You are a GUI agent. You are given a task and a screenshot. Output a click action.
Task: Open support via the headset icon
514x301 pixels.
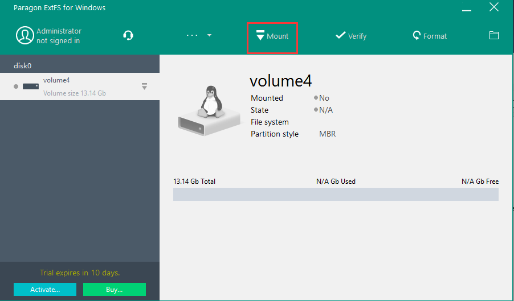[x=128, y=35]
